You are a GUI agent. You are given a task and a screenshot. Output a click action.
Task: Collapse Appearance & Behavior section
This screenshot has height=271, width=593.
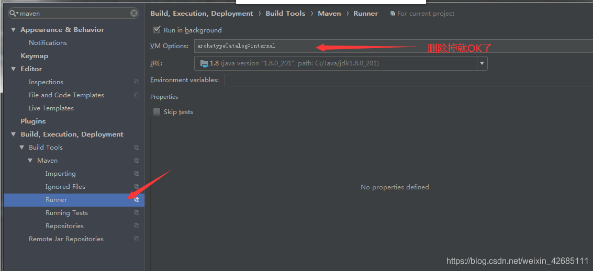14,29
